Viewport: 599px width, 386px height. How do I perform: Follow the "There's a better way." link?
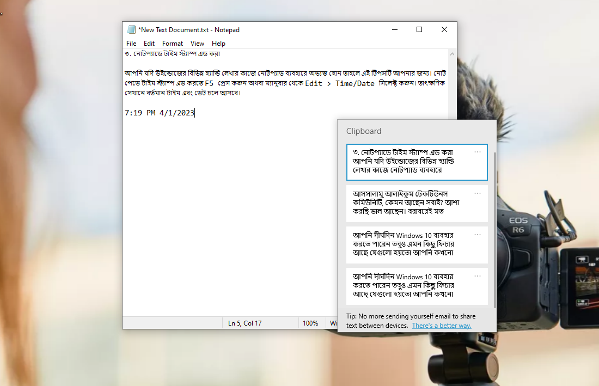[442, 326]
